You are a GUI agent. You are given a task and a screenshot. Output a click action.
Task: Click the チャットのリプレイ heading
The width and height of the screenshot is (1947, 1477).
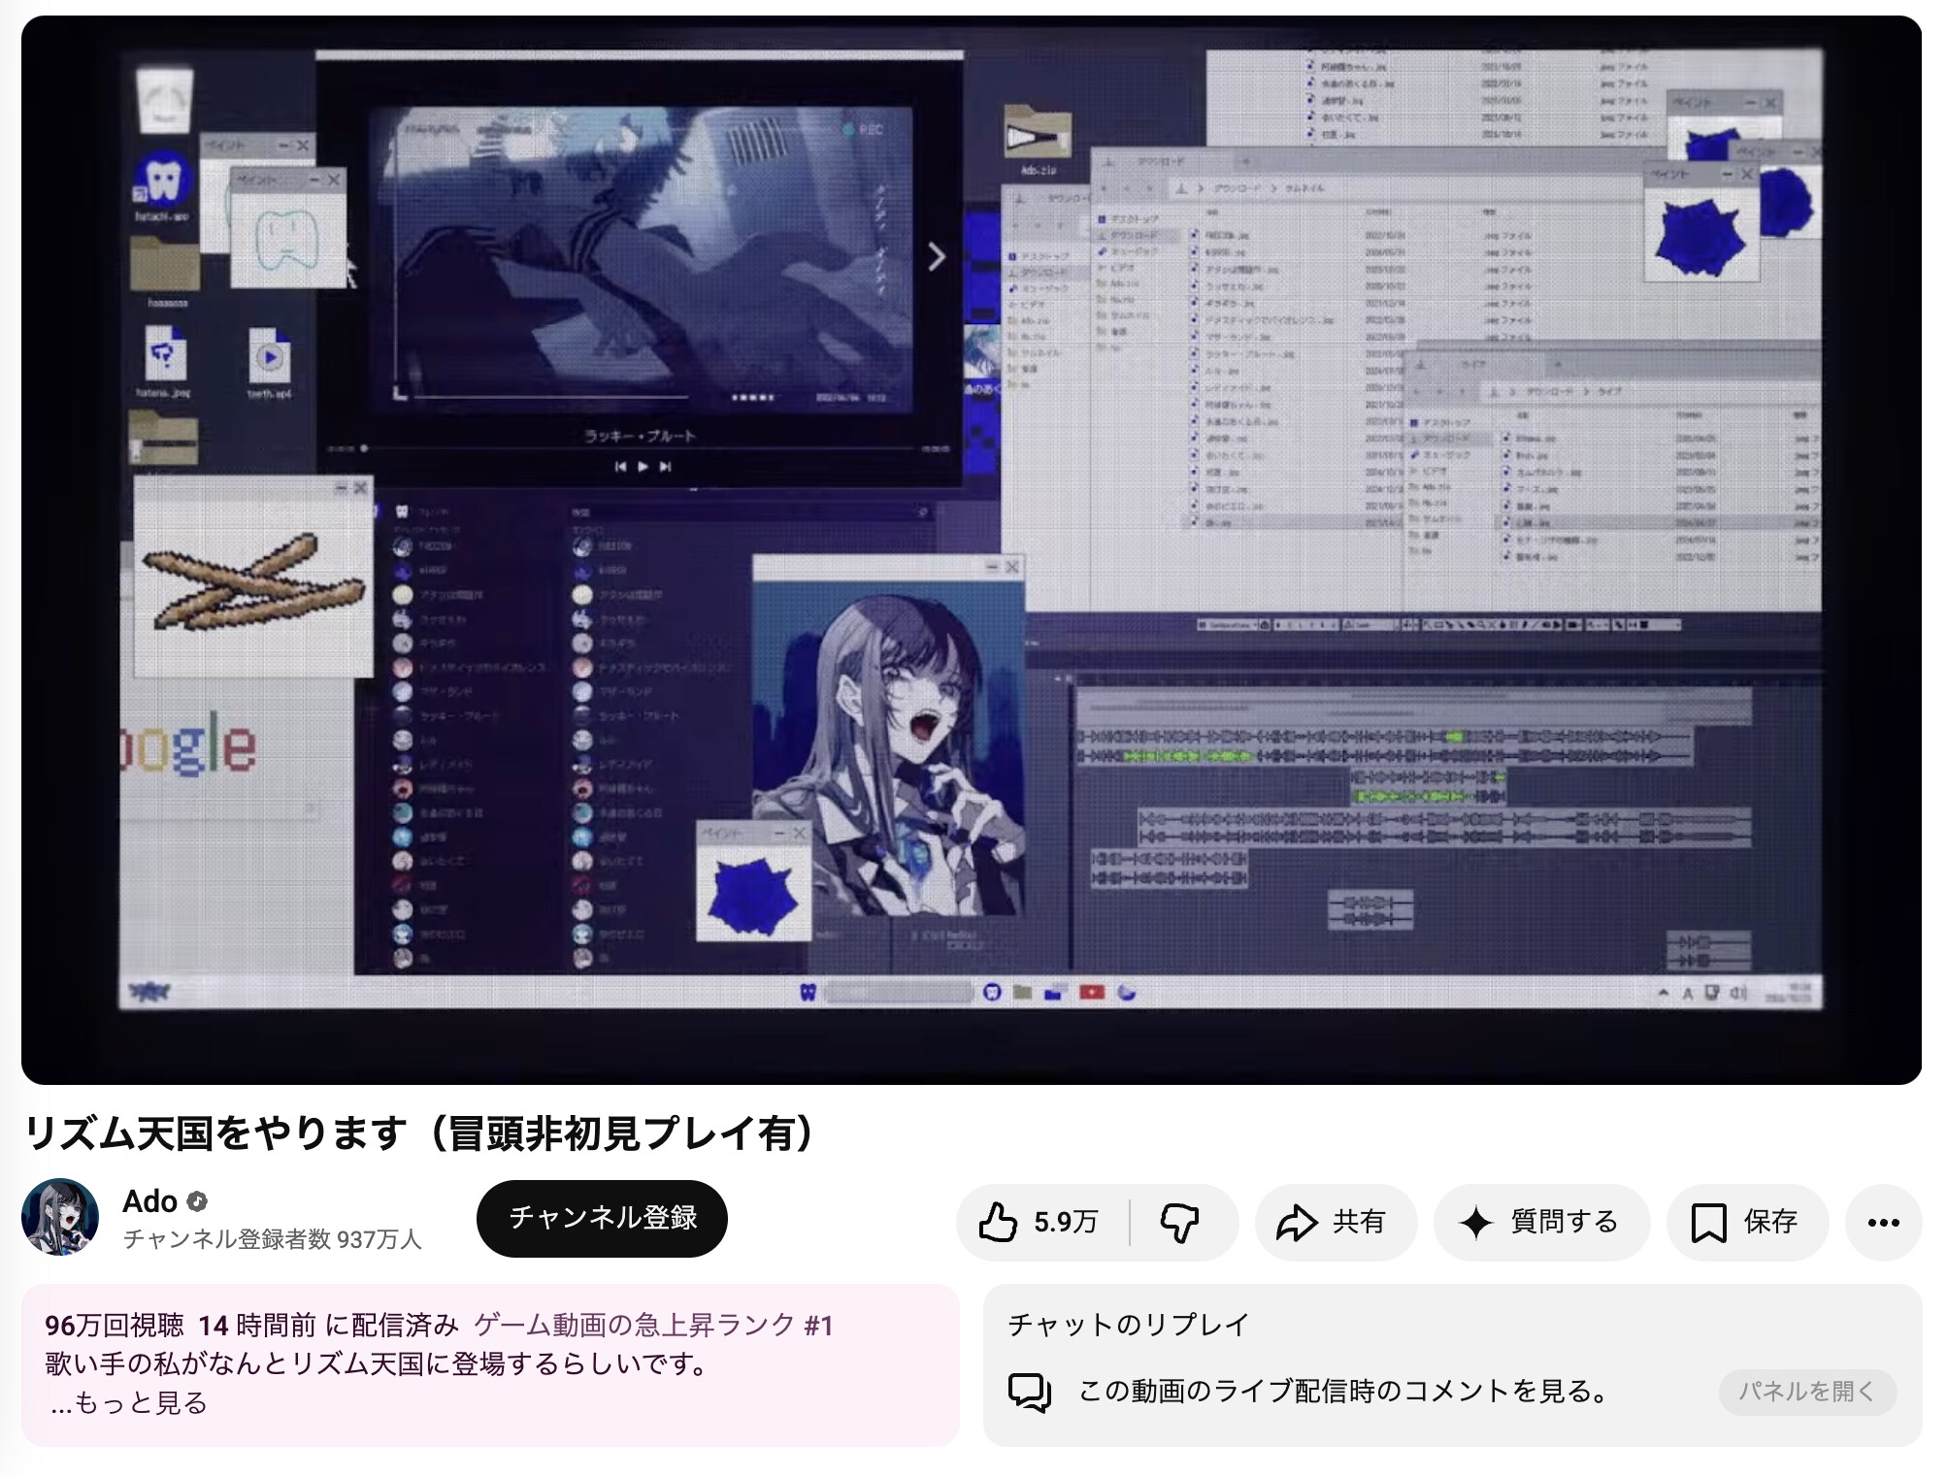pos(1128,1325)
